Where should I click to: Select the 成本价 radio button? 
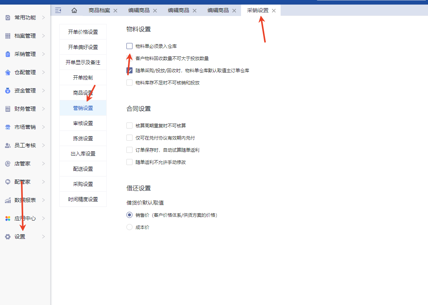tap(129, 227)
